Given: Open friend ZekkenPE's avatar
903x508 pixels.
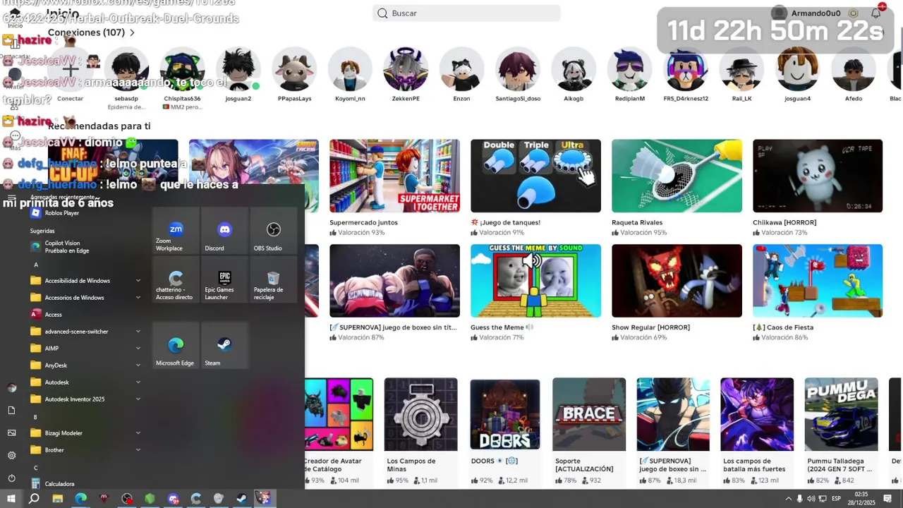Looking at the screenshot, I should pyautogui.click(x=406, y=70).
